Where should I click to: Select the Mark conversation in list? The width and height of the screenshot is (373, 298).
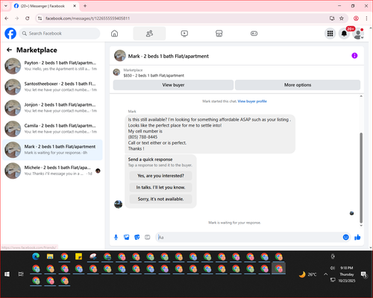[52, 150]
